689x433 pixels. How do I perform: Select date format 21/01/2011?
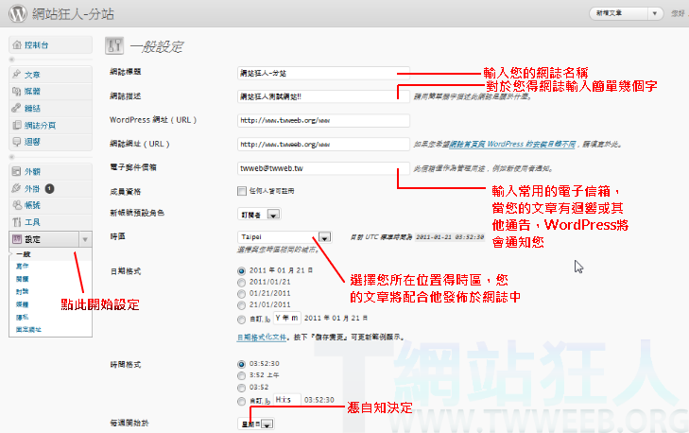(241, 305)
